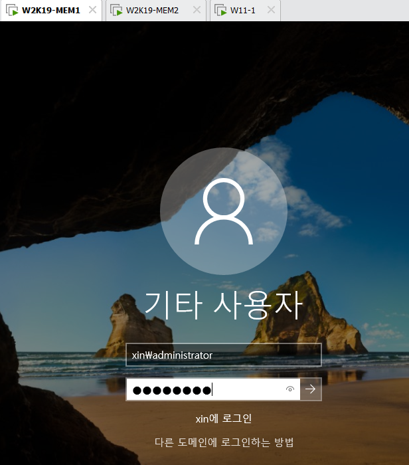This screenshot has width=409, height=465.
Task: Submit login with the arrow button
Action: [311, 389]
